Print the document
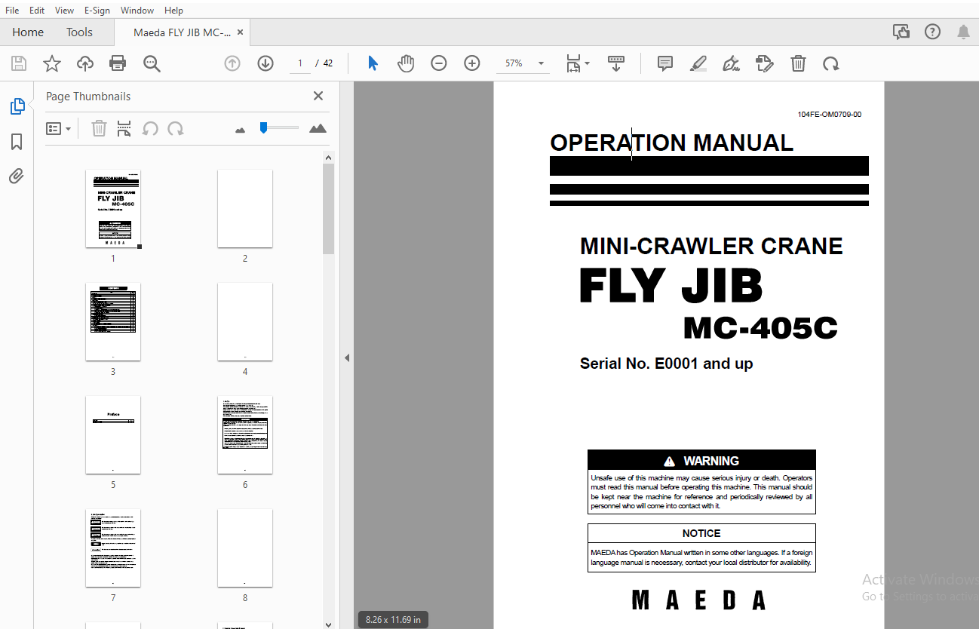 click(118, 63)
